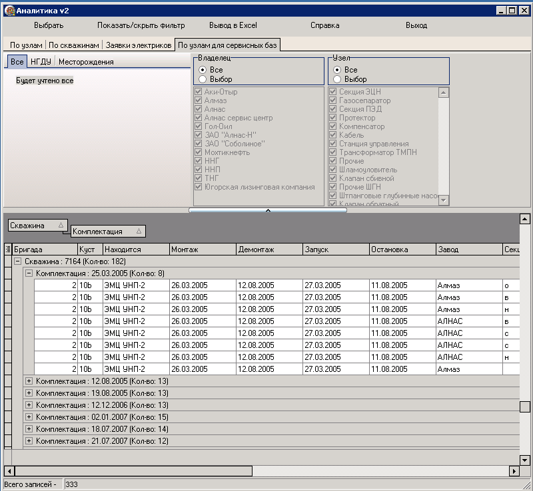Screen dimensions: 533x491
Task: Sort by the Демонтаж column header
Action: click(269, 249)
